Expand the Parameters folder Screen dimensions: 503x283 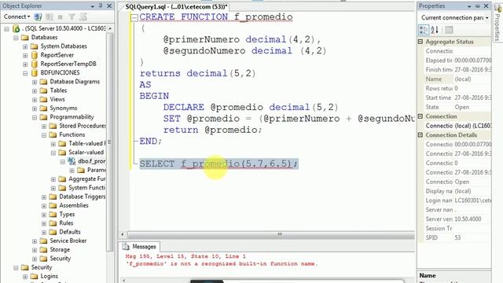tap(72, 171)
